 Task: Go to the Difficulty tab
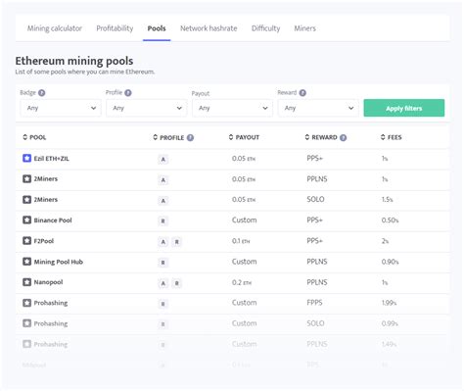[x=266, y=28]
